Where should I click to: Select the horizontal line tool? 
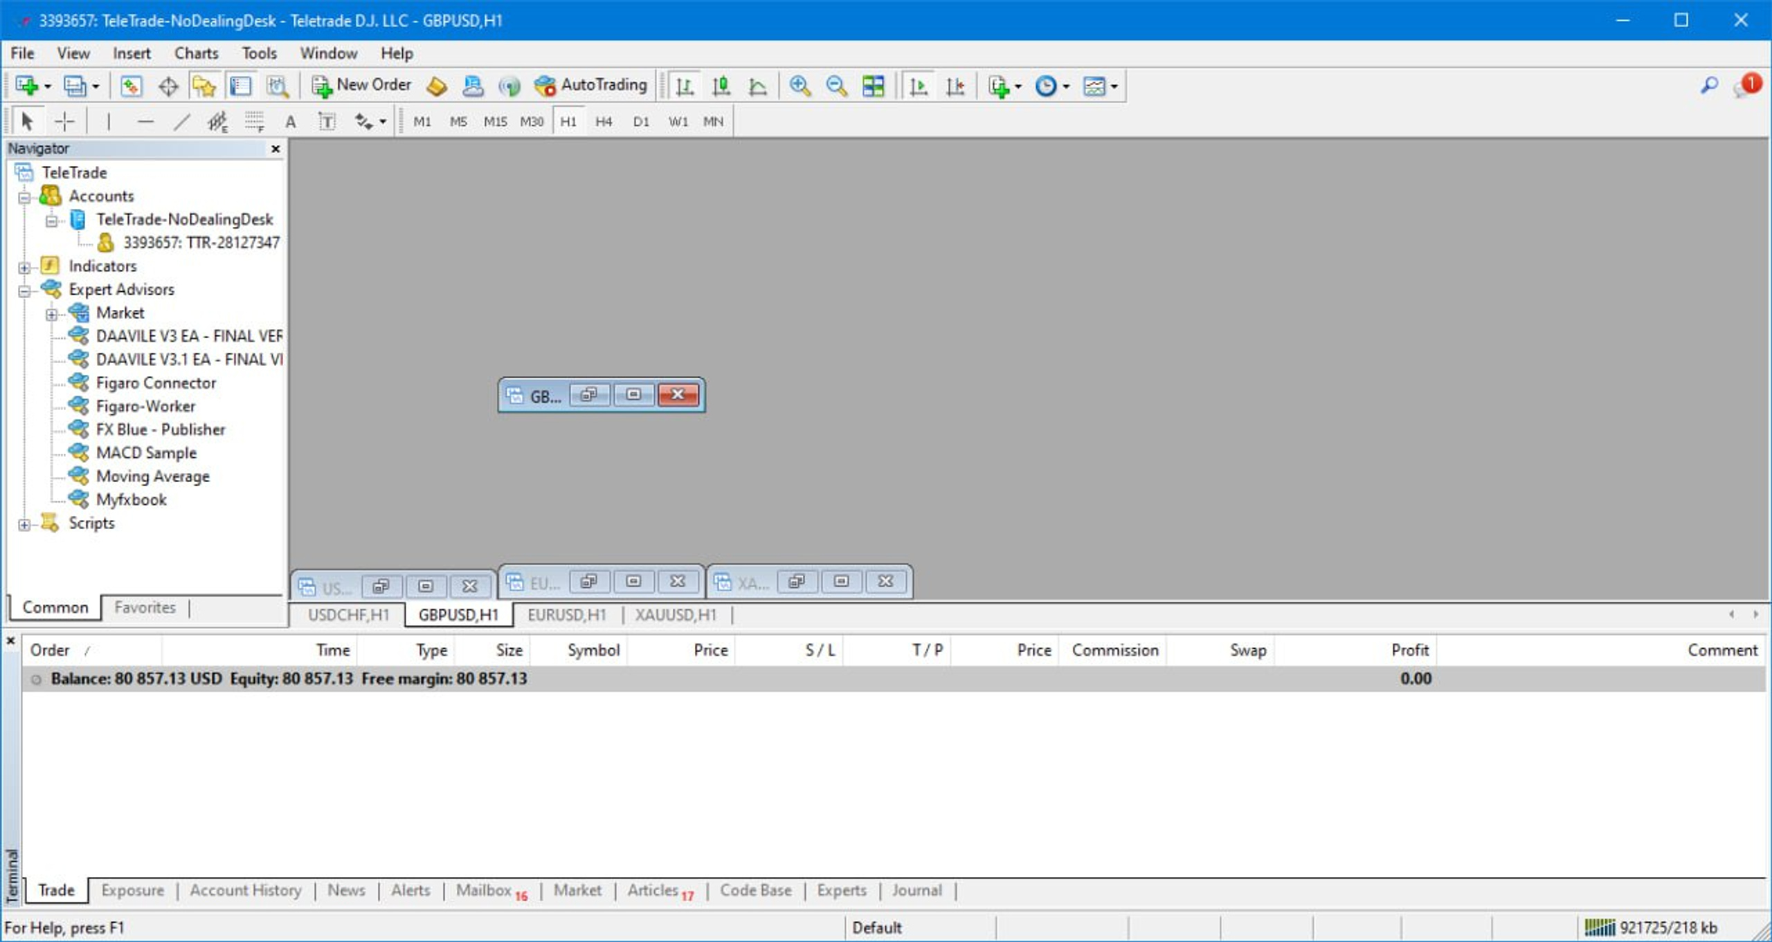click(x=145, y=122)
